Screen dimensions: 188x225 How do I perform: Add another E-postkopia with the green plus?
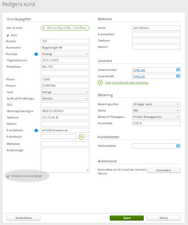(81, 137)
